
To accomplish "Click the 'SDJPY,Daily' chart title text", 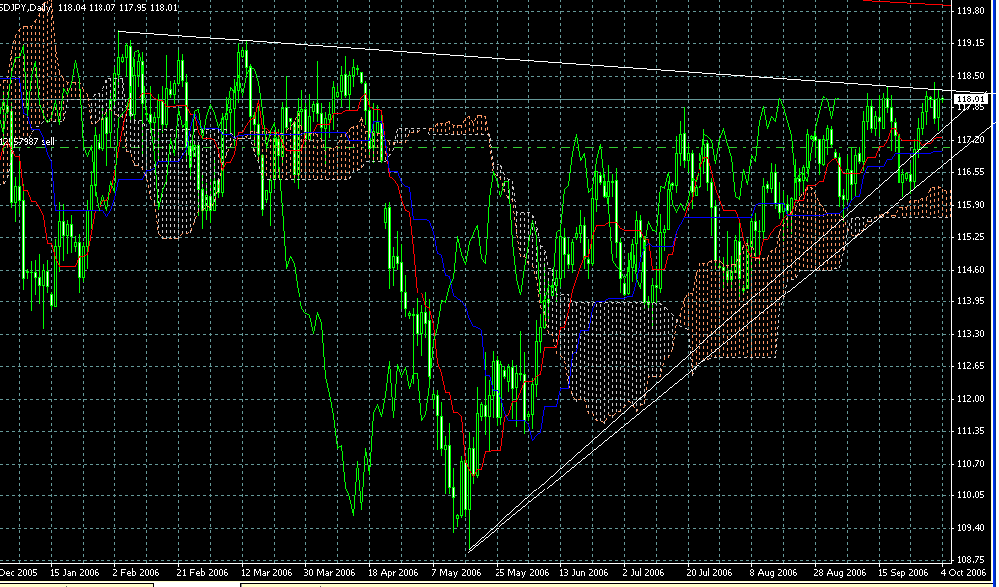I will [x=26, y=8].
